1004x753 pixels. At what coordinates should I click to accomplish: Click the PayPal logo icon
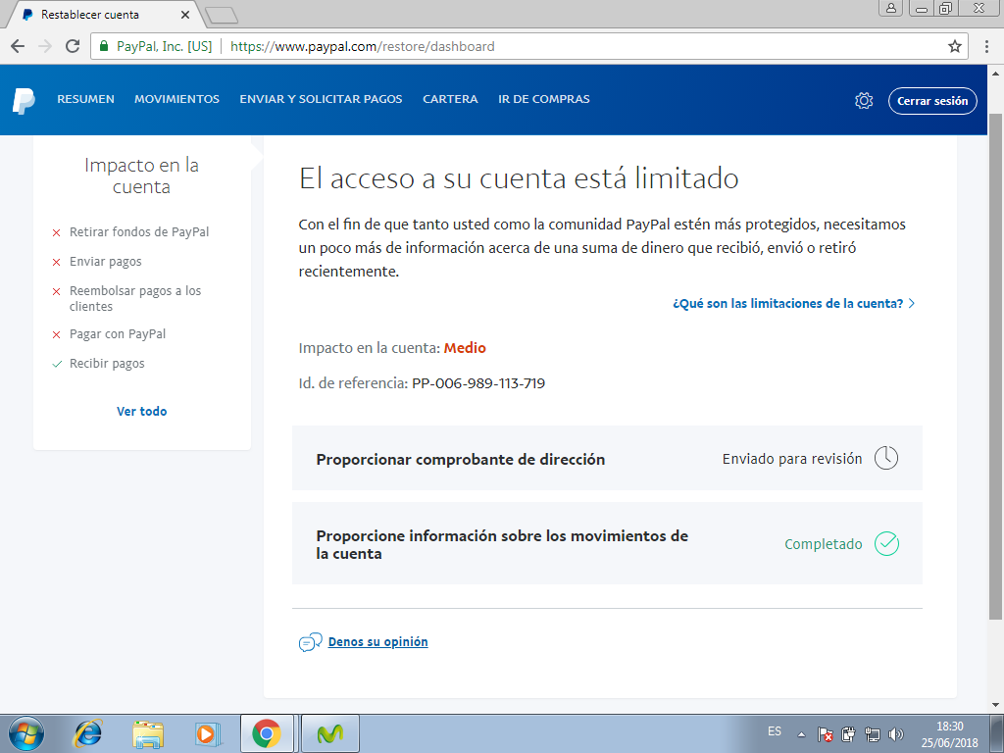24,101
